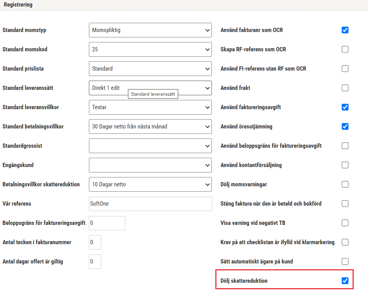Focus the Antal dagar offert är giltig field
368x292 pixels.
(x=95, y=262)
